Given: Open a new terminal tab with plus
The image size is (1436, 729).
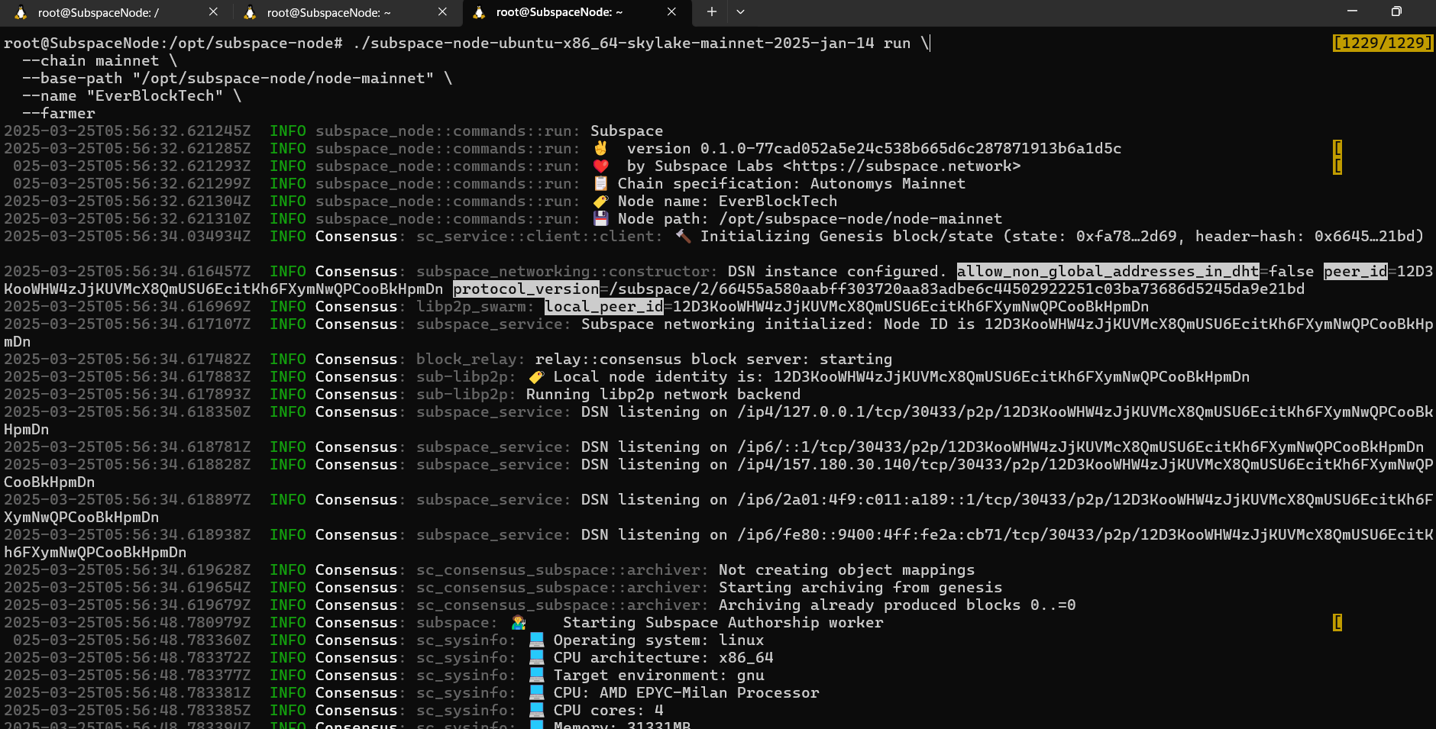Looking at the screenshot, I should [x=711, y=12].
